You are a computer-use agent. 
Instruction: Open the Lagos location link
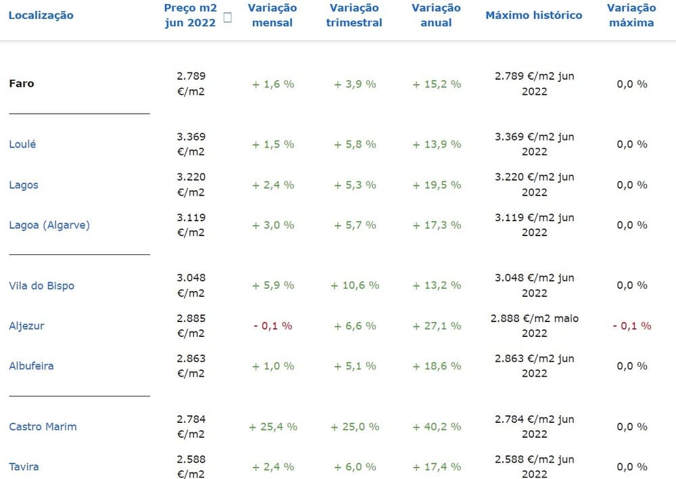pos(24,185)
